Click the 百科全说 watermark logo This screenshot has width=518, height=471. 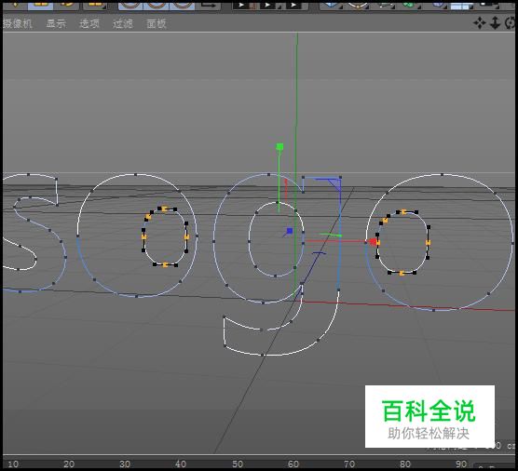429,416
